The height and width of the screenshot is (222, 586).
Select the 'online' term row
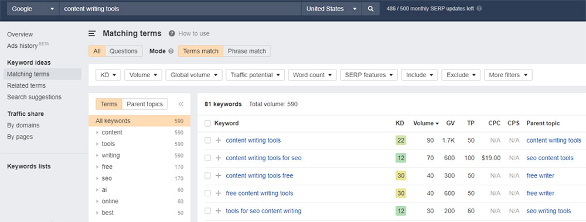pyautogui.click(x=139, y=202)
